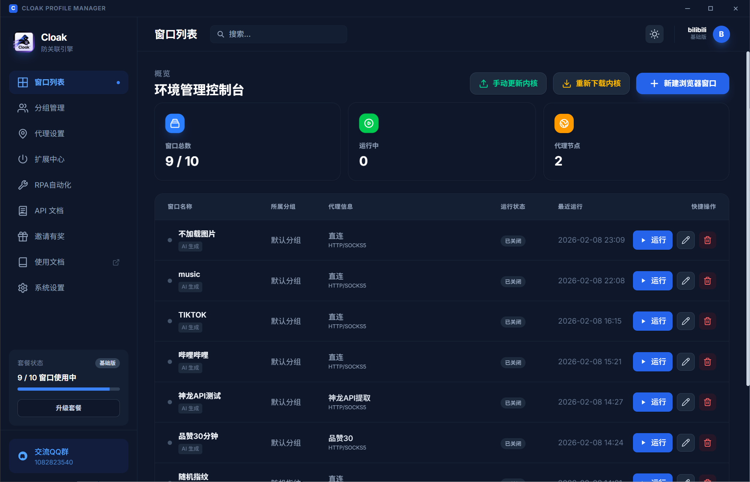Click the green 运行中 card icon
750x482 pixels.
pos(369,123)
